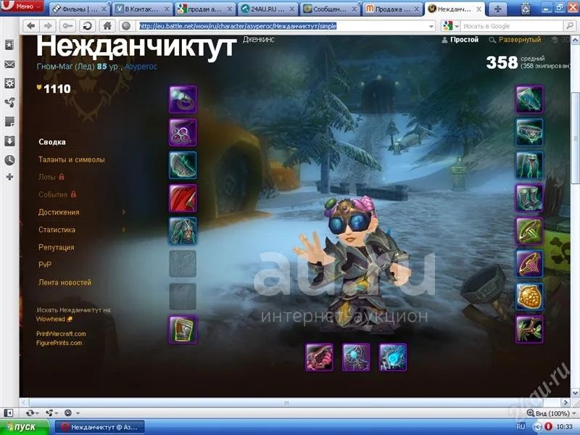Open the main-hand weapon item icon
This screenshot has width=580, height=435.
(319, 357)
